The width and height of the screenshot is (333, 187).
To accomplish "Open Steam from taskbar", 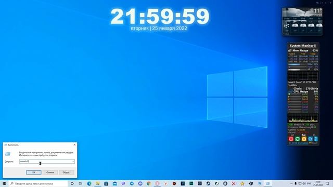I will click(208, 183).
